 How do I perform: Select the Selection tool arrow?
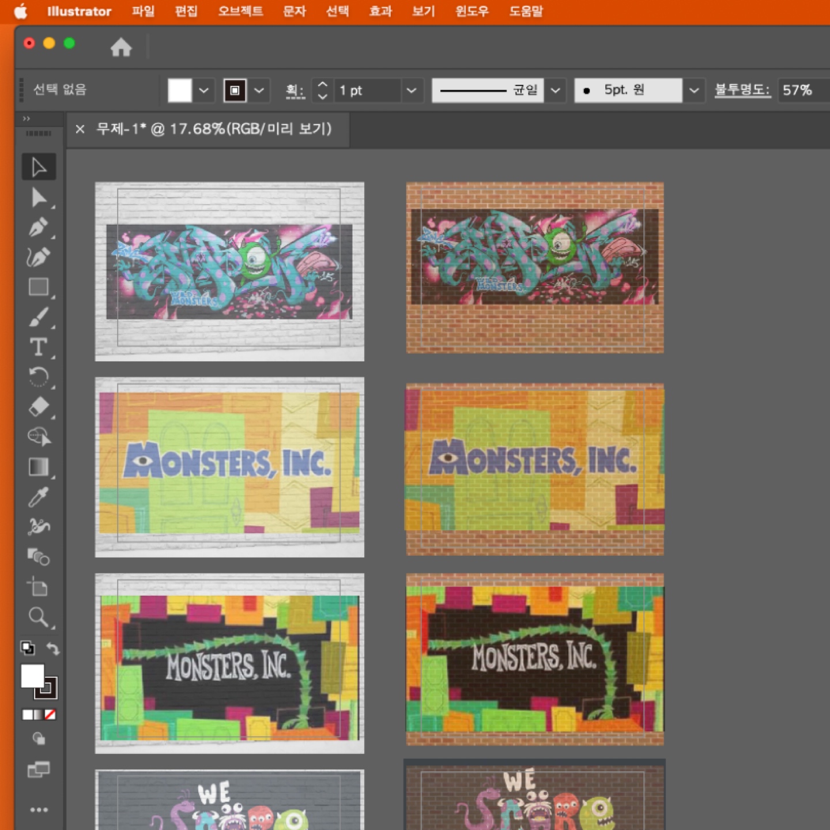tap(39, 167)
